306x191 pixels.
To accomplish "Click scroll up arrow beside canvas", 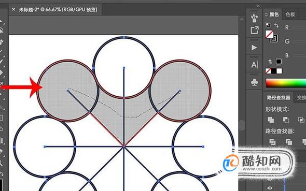I will pyautogui.click(x=242, y=19).
